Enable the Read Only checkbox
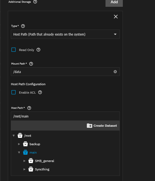The height and width of the screenshot is (181, 155). 14,50
